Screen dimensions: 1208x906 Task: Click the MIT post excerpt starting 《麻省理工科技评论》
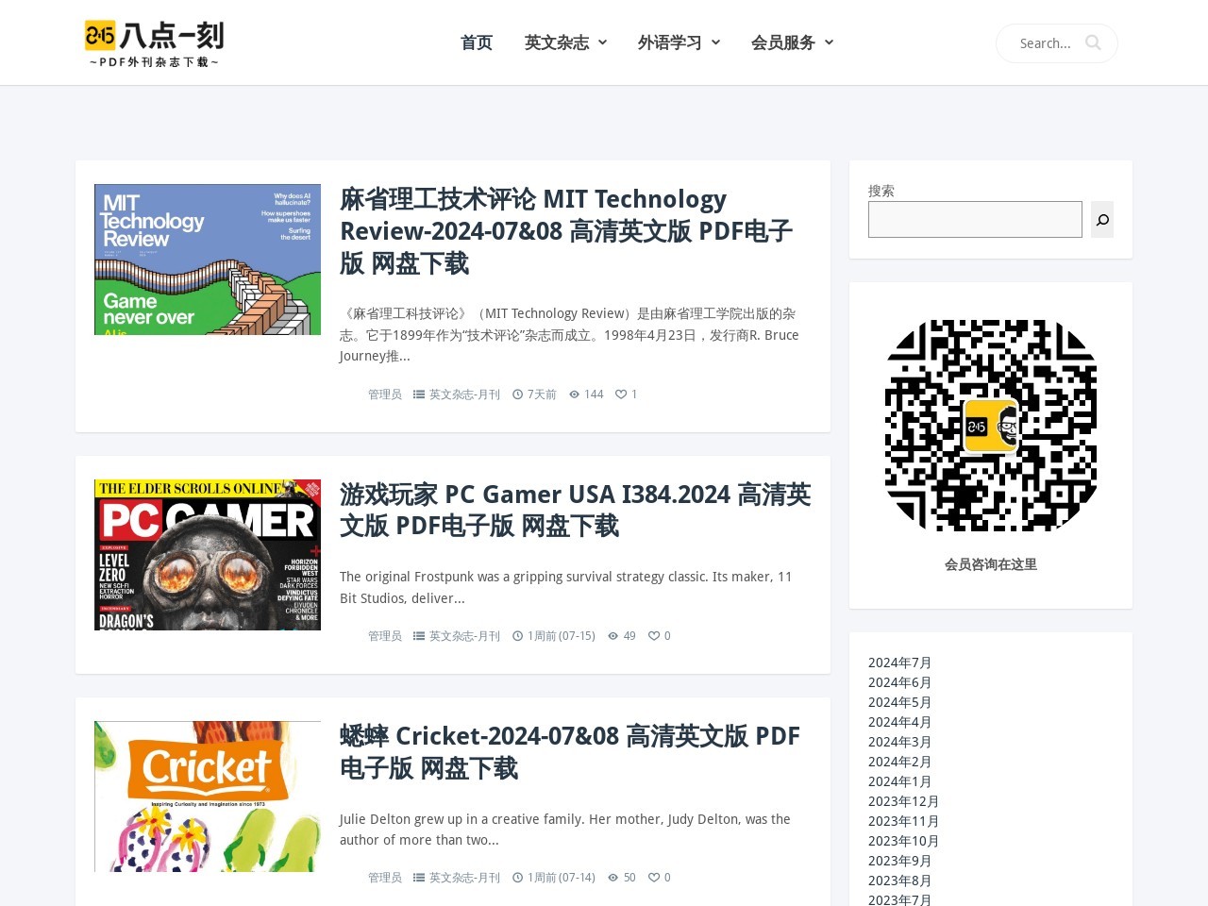(570, 334)
